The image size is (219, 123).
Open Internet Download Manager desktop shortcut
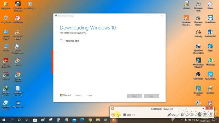pos(6,91)
